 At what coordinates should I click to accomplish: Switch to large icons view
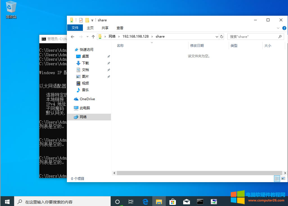283,178
